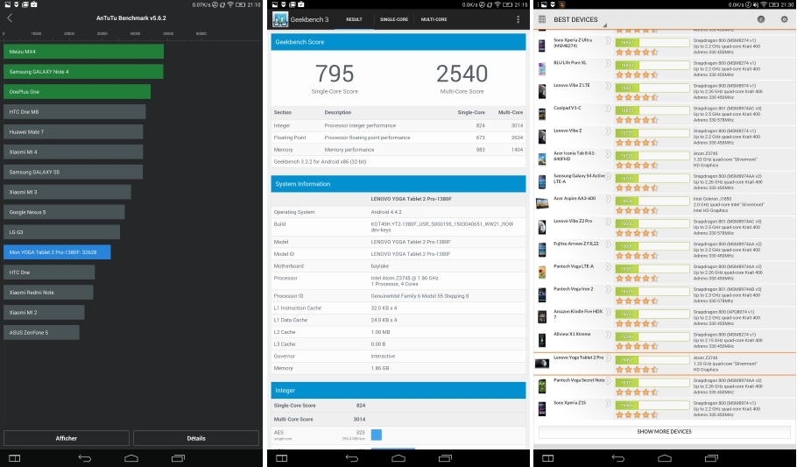Viewport: 797px width, 467px height.
Task: Select the Xiaomi Redmi Note bar
Action: [x=48, y=293]
